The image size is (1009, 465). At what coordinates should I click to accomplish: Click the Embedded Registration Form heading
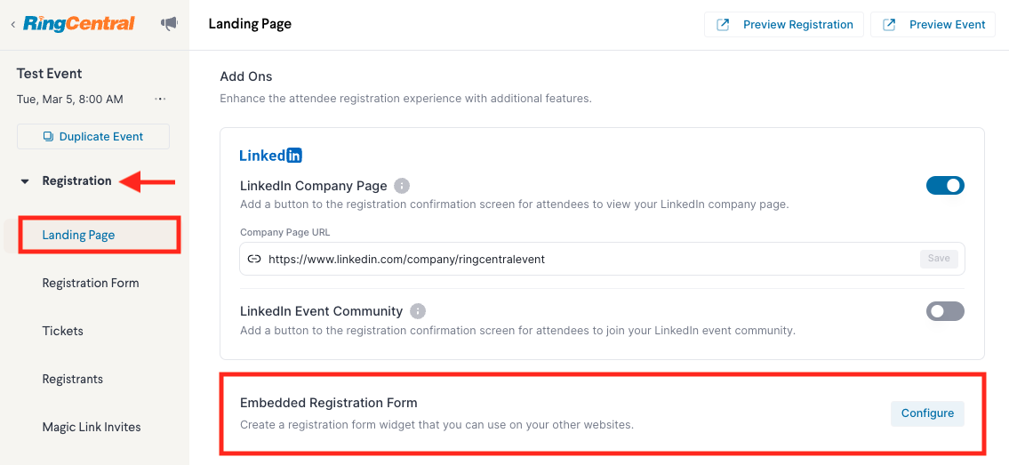(329, 403)
